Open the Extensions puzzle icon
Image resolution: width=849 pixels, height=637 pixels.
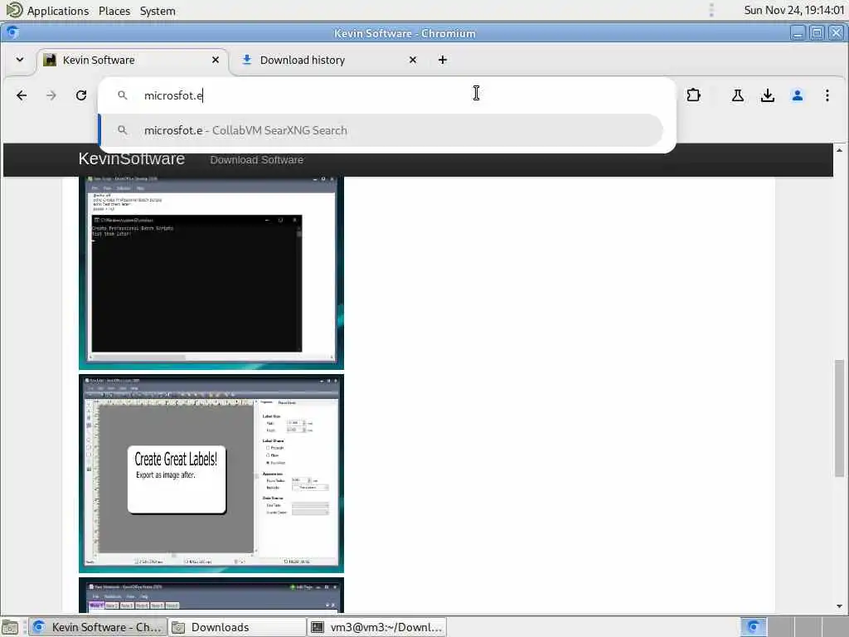[693, 95]
